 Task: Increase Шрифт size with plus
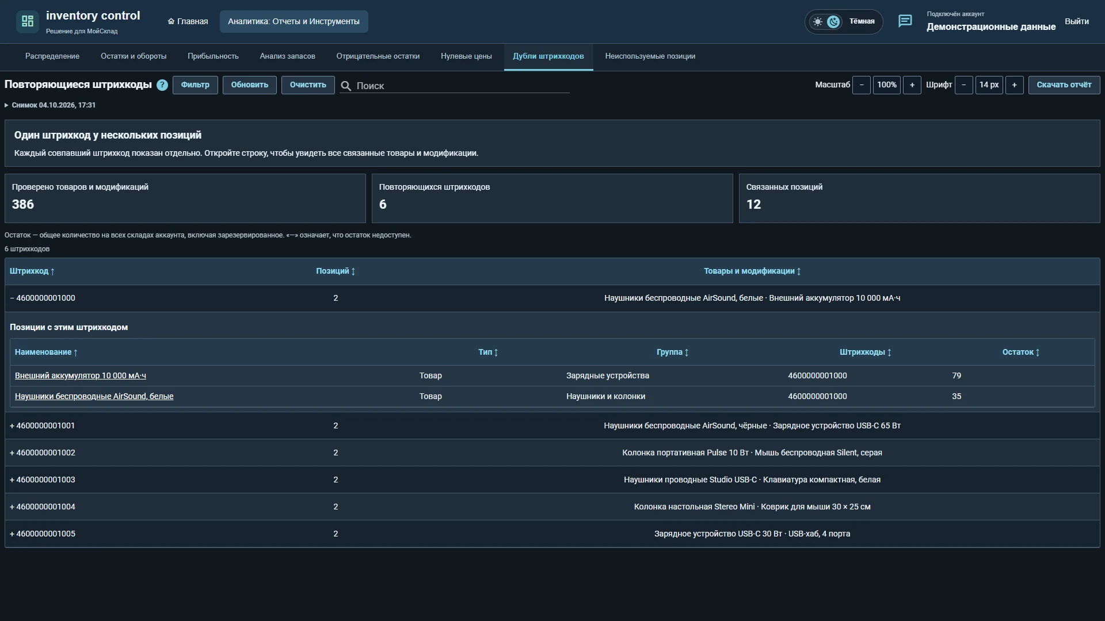coord(1015,85)
